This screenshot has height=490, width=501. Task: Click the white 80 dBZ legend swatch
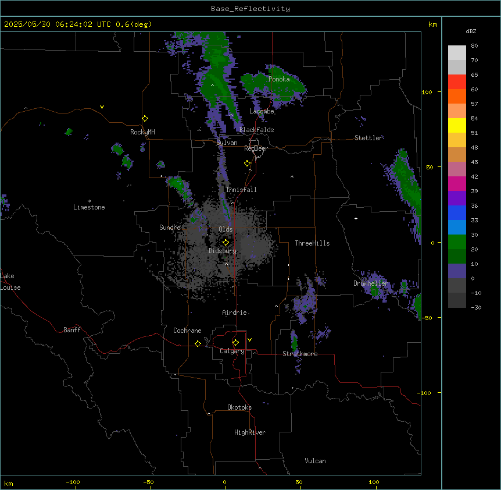click(x=457, y=52)
